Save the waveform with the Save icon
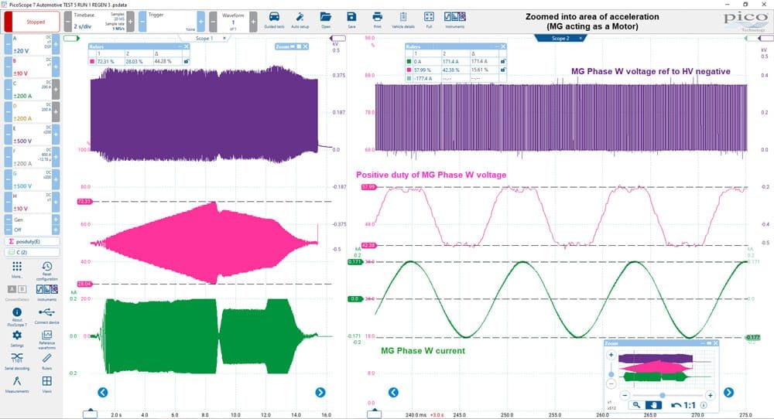Image resolution: width=774 pixels, height=419 pixels. pyautogui.click(x=351, y=20)
